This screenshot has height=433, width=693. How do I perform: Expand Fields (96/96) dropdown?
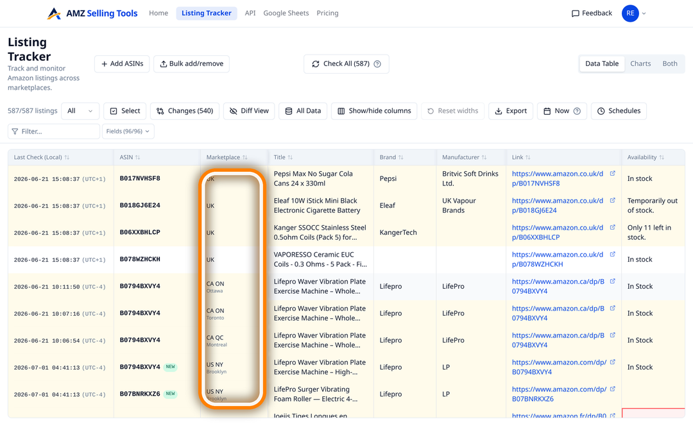click(x=128, y=132)
